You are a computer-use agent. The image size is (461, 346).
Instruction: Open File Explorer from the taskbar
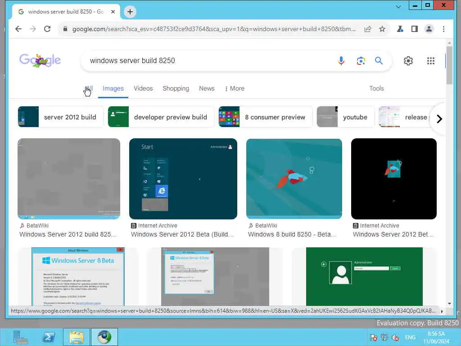tap(77, 337)
